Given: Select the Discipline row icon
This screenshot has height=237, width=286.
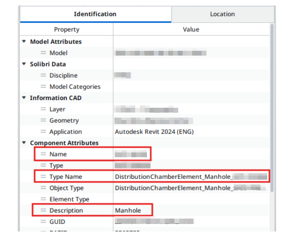Looking at the screenshot, I should pos(43,75).
